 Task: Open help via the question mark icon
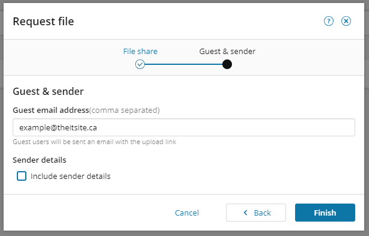(x=329, y=21)
